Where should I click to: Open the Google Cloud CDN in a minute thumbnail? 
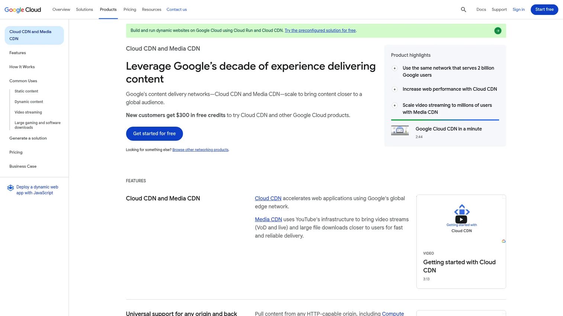point(400,130)
